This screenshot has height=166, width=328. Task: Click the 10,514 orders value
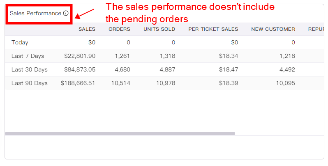tap(121, 83)
